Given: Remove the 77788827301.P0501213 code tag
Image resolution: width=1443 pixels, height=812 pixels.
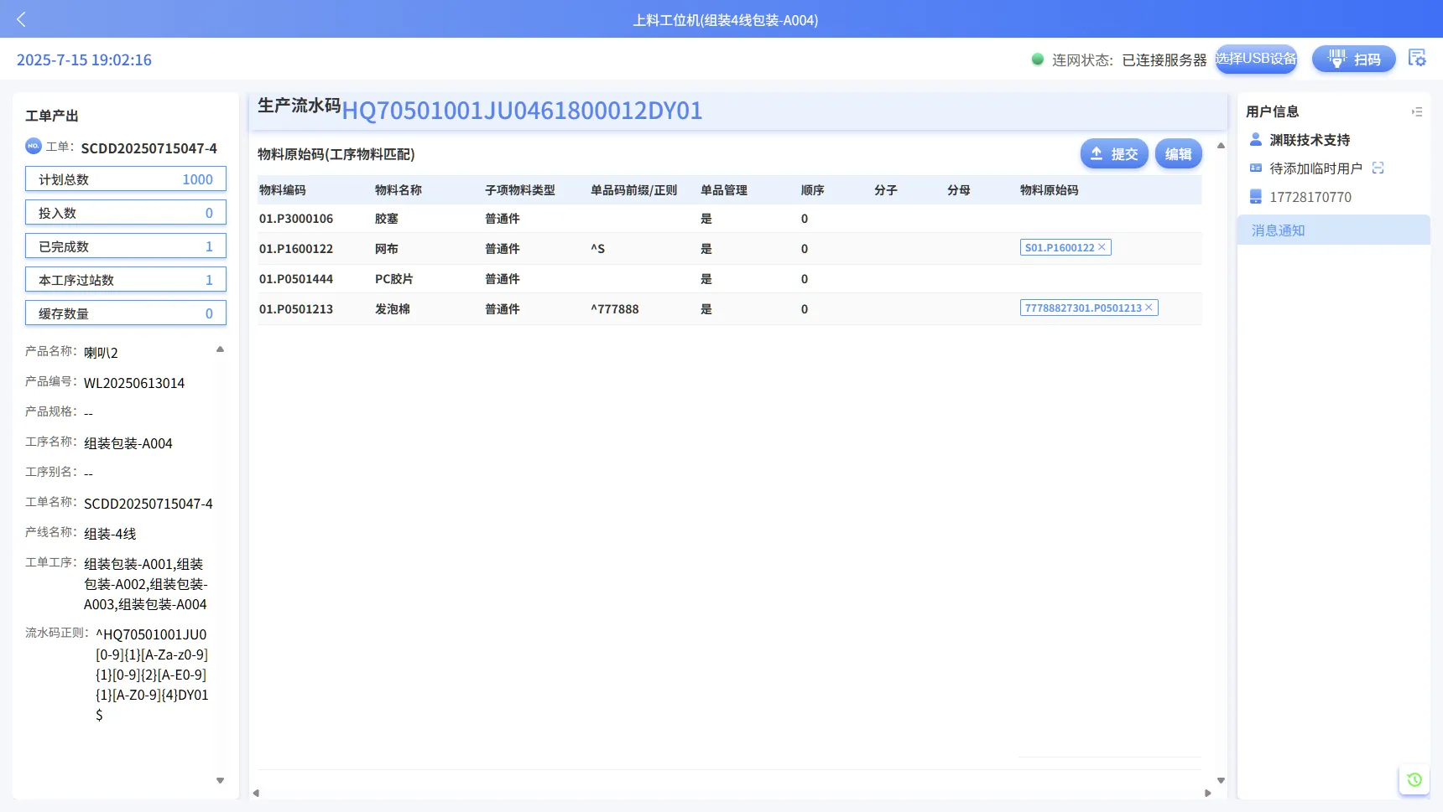Looking at the screenshot, I should [x=1149, y=308].
